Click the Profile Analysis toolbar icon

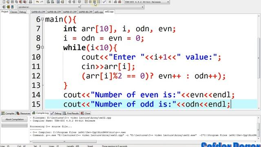pos(115,2)
